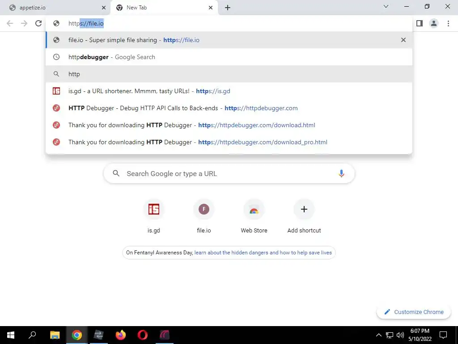Open the notification center icon
Screen dimensions: 458x344
(x=443, y=335)
